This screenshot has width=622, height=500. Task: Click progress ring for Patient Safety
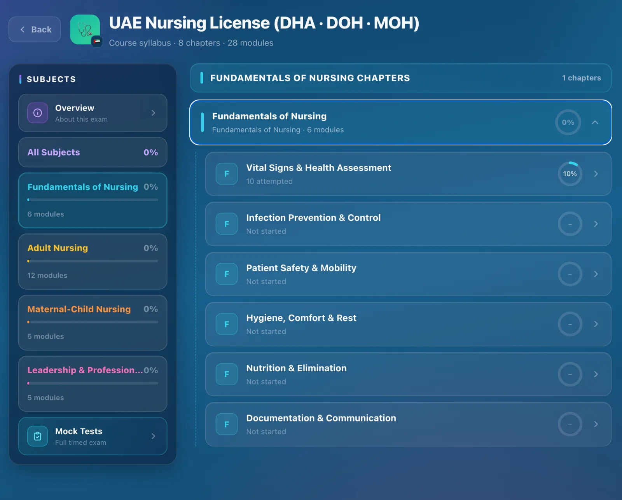570,274
